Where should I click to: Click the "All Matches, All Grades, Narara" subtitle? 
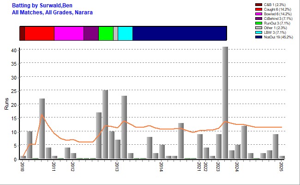pyautogui.click(x=52, y=12)
